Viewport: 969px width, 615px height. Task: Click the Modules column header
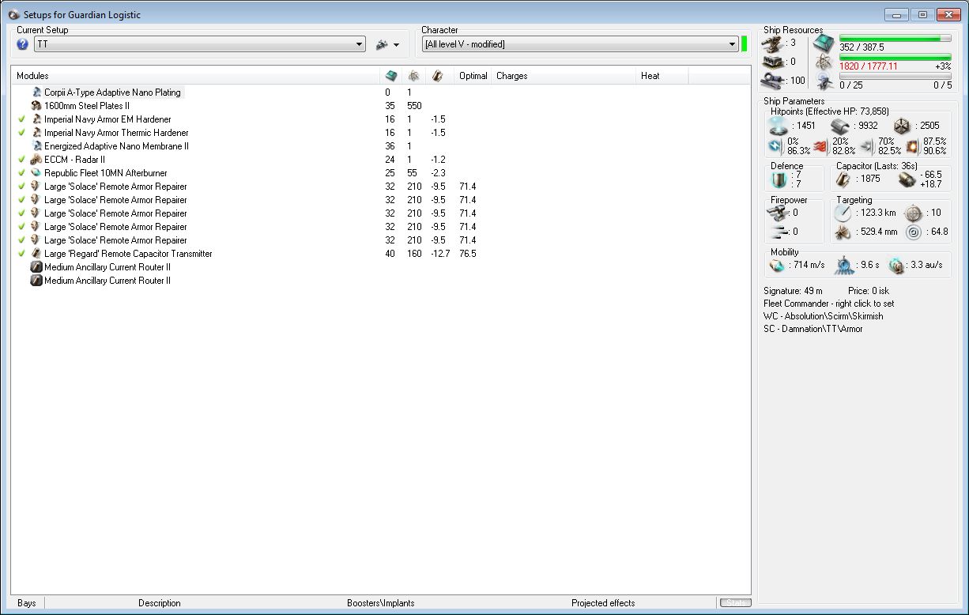pos(196,76)
